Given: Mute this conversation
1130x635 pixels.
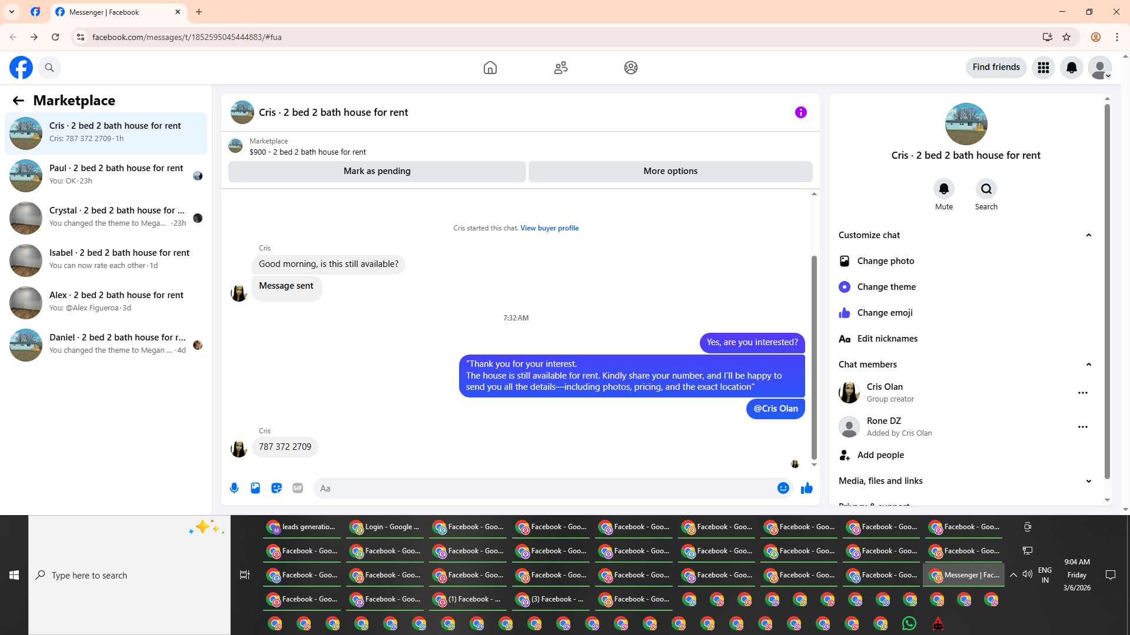Looking at the screenshot, I should (x=944, y=189).
